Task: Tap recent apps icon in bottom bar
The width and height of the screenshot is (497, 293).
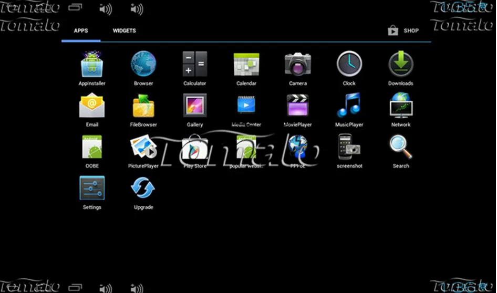Action: pyautogui.click(x=76, y=287)
